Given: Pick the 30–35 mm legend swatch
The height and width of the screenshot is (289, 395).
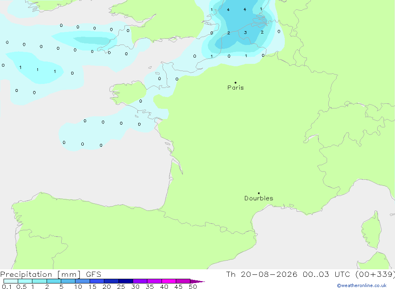Looking at the screenshot, I should click(x=140, y=281).
